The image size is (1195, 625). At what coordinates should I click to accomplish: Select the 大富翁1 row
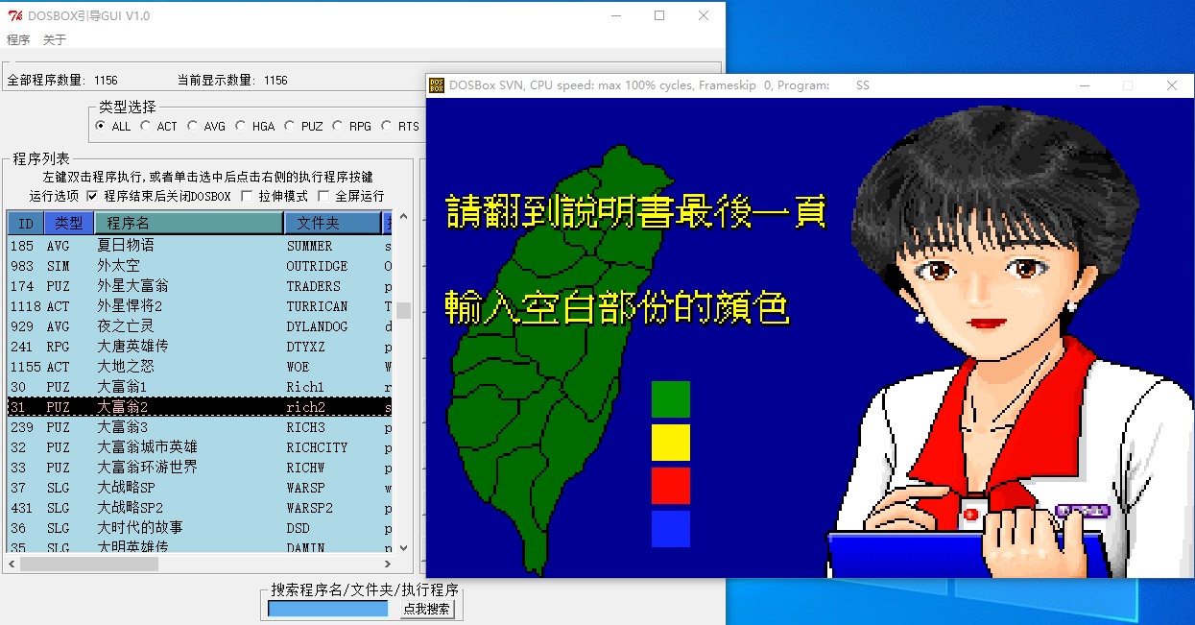[200, 387]
